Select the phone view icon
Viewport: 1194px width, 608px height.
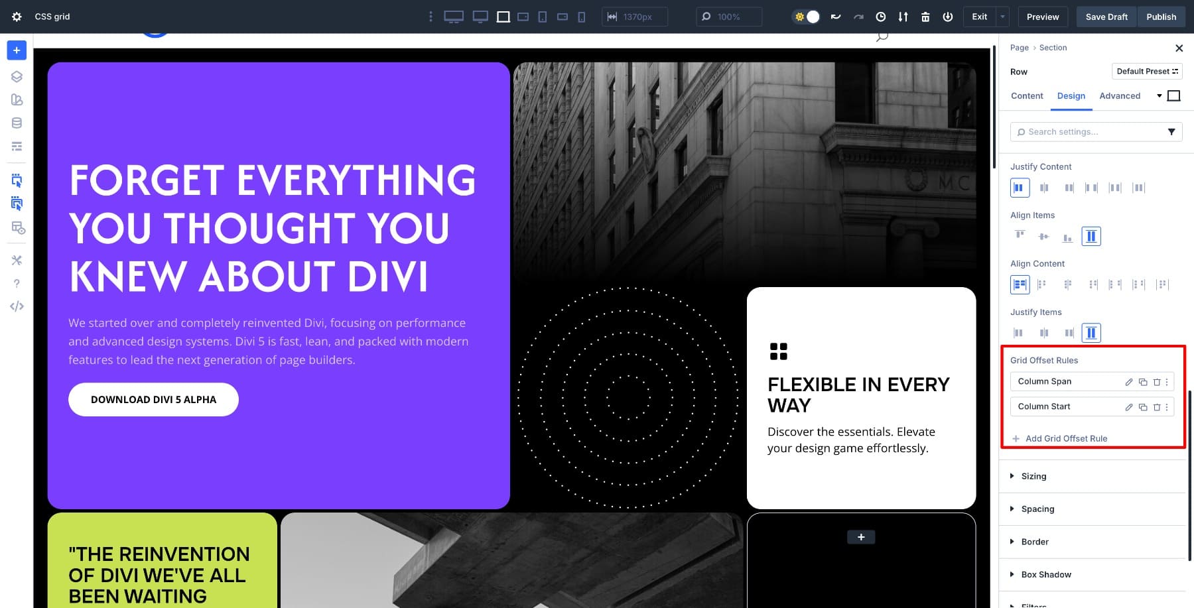pyautogui.click(x=582, y=17)
